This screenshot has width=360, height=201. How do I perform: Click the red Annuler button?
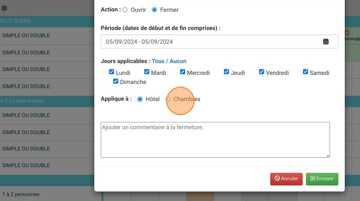(286, 179)
